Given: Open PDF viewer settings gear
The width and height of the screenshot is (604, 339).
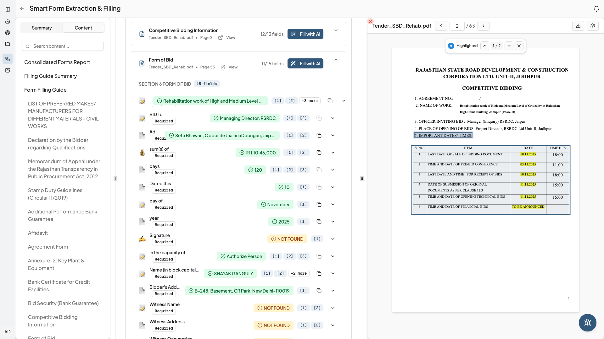Looking at the screenshot, I should click(x=593, y=26).
